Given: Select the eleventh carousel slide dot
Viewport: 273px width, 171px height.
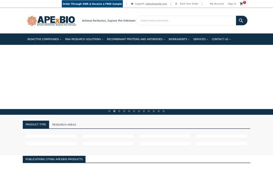Looking at the screenshot, I should (158, 111).
